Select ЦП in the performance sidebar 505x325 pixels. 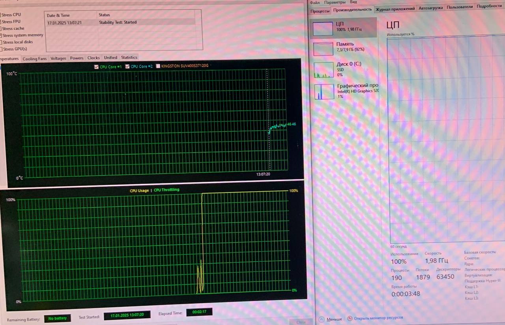(343, 28)
